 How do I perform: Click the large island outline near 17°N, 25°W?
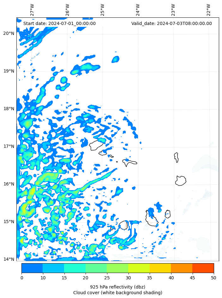pyautogui.click(x=96, y=146)
